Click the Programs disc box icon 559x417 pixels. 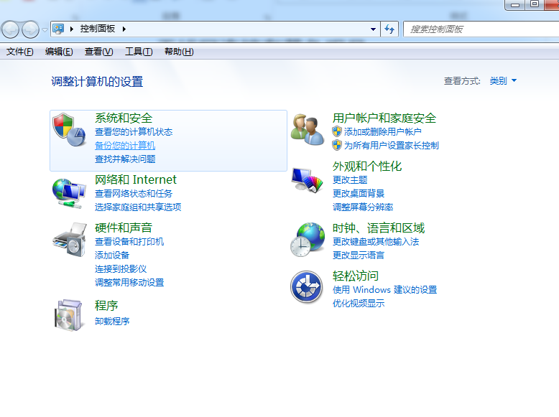point(69,314)
